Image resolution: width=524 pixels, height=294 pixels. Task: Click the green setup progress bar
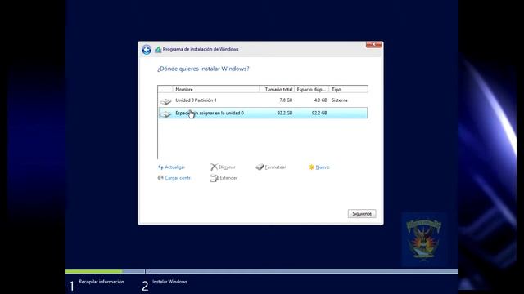(94, 272)
